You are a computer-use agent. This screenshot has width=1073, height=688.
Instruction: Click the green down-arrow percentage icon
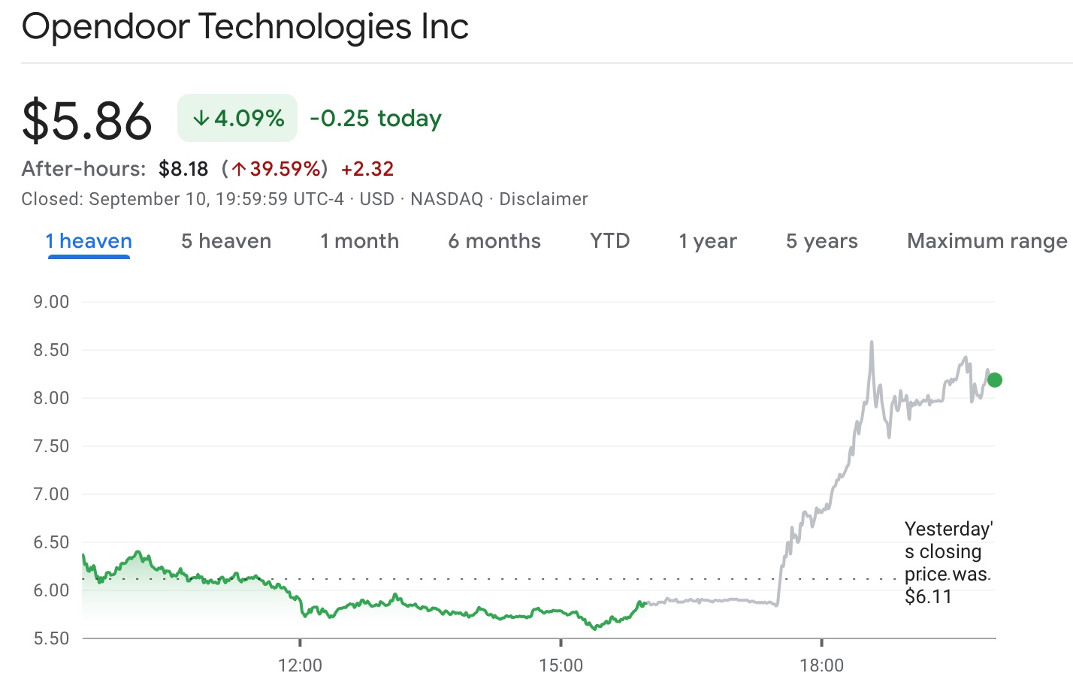click(x=201, y=117)
